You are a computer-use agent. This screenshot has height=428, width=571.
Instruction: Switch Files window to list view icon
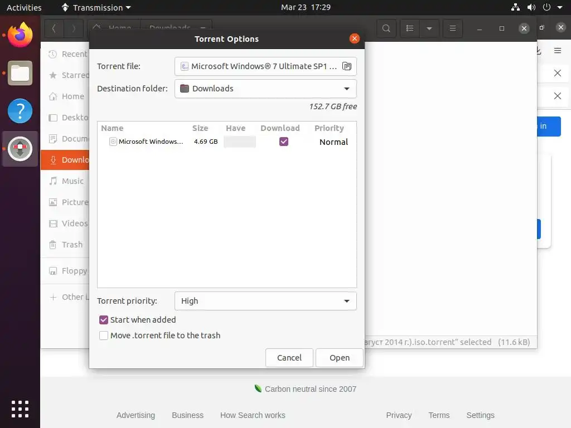coord(410,28)
